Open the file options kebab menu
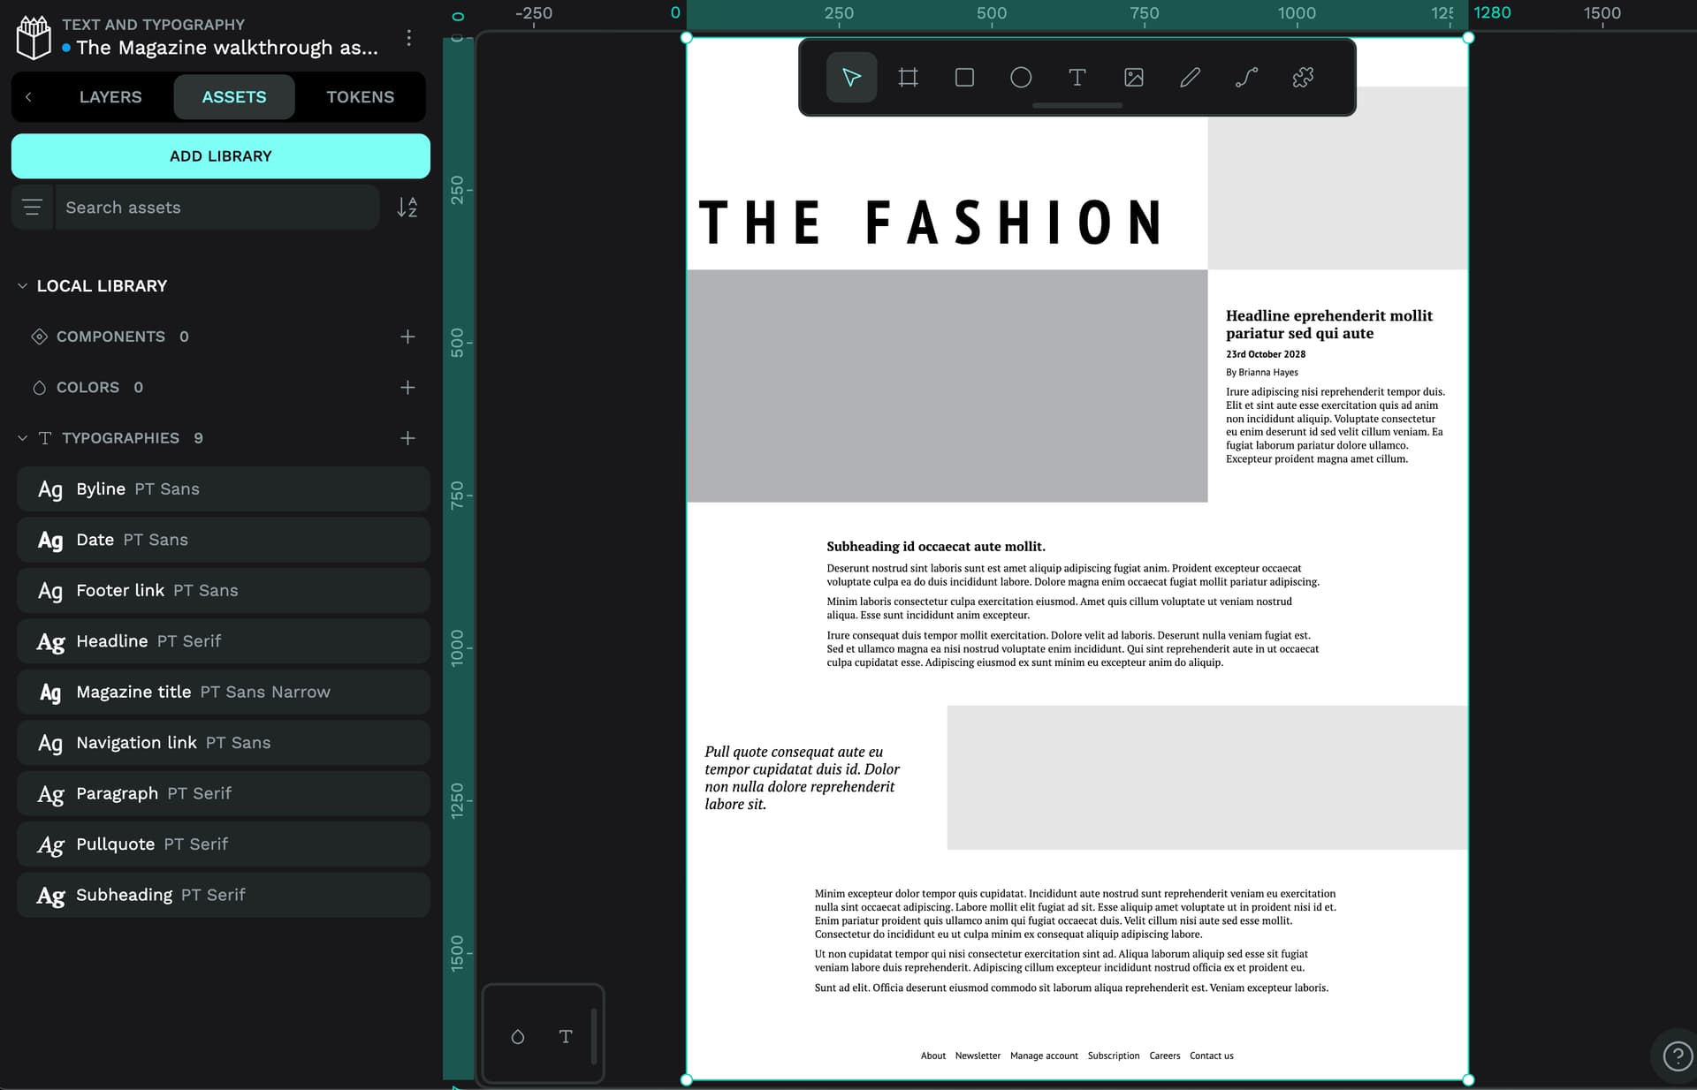The image size is (1697, 1090). (408, 37)
